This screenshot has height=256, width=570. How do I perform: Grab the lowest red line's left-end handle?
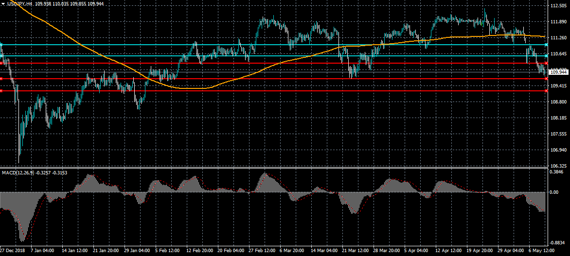tap(1, 91)
